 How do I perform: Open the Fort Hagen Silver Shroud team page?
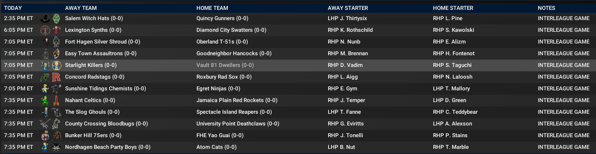102,42
